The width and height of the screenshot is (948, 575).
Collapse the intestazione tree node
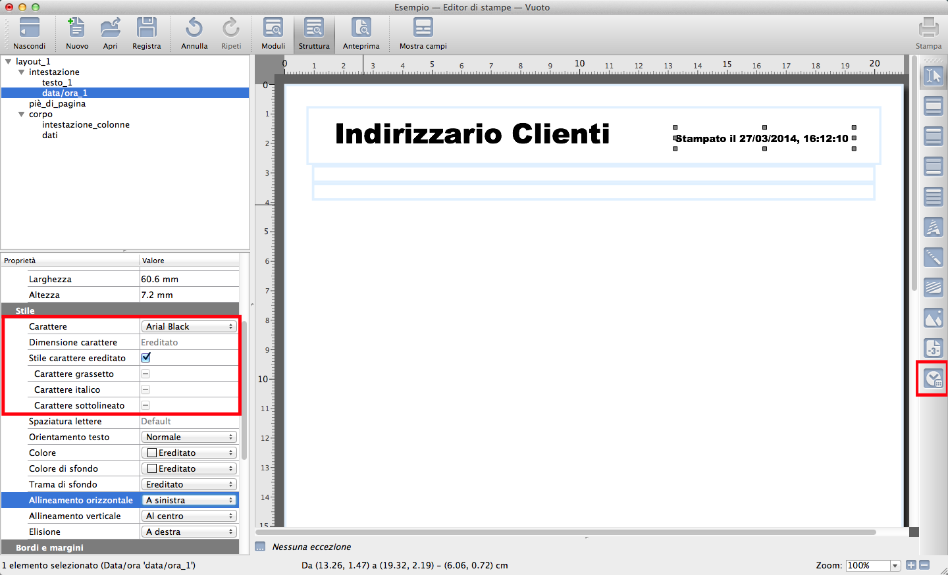[x=21, y=72]
